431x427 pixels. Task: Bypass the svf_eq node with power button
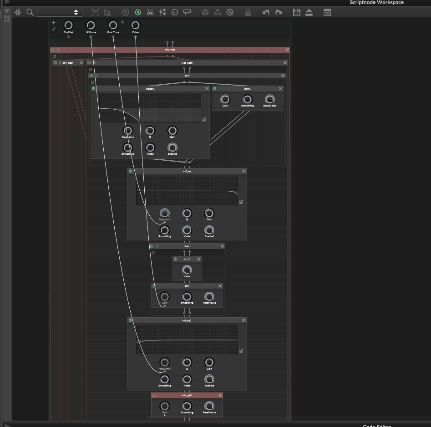[x=131, y=171]
